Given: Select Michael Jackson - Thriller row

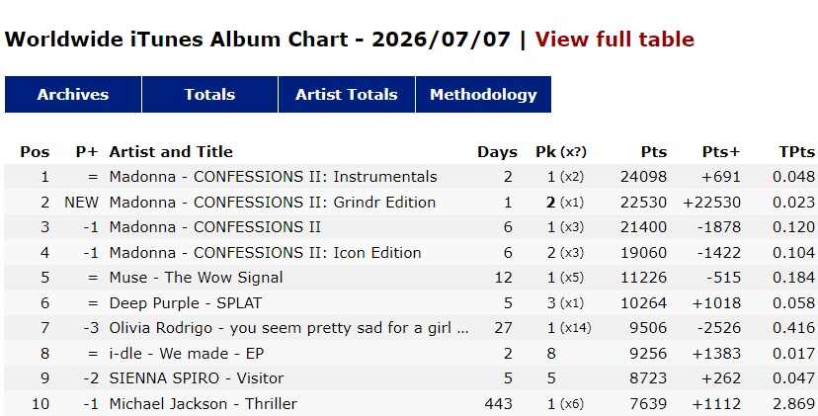Looking at the screenshot, I should click(409, 404).
